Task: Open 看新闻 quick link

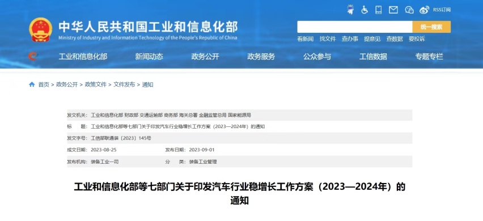Action: [x=305, y=39]
